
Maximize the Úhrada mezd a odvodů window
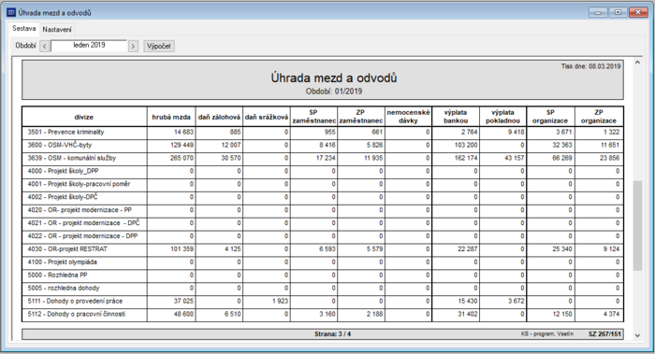coord(618,12)
